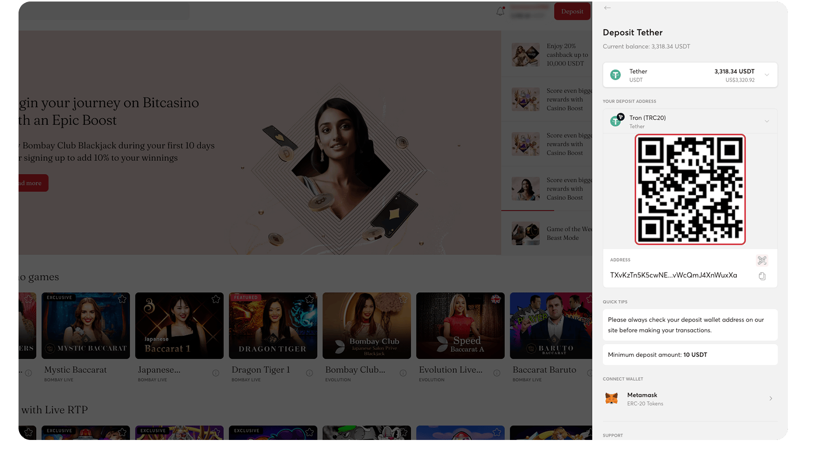821x454 pixels.
Task: Click info icon beside Japanese Baccarat
Action: 216,373
